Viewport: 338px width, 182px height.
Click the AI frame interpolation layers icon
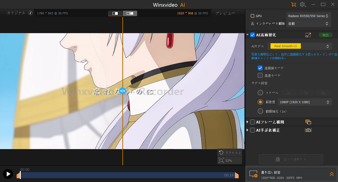coord(308,122)
